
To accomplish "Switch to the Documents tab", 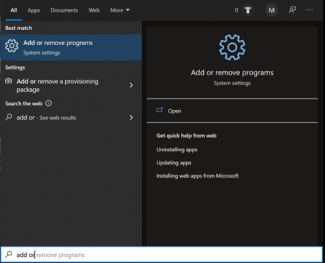I will point(64,10).
